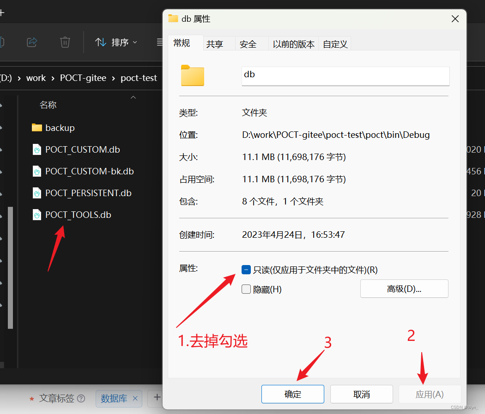485x414 pixels.
Task: Open the 排序 sort dropdown
Action: (116, 42)
